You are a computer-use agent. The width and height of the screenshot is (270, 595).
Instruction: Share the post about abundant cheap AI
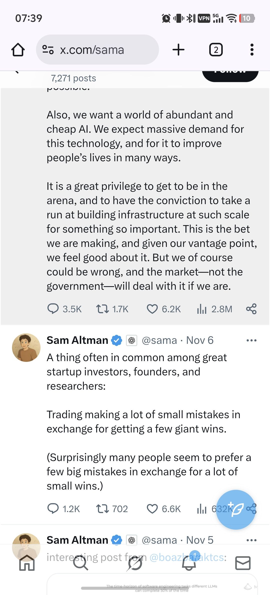[251, 309]
